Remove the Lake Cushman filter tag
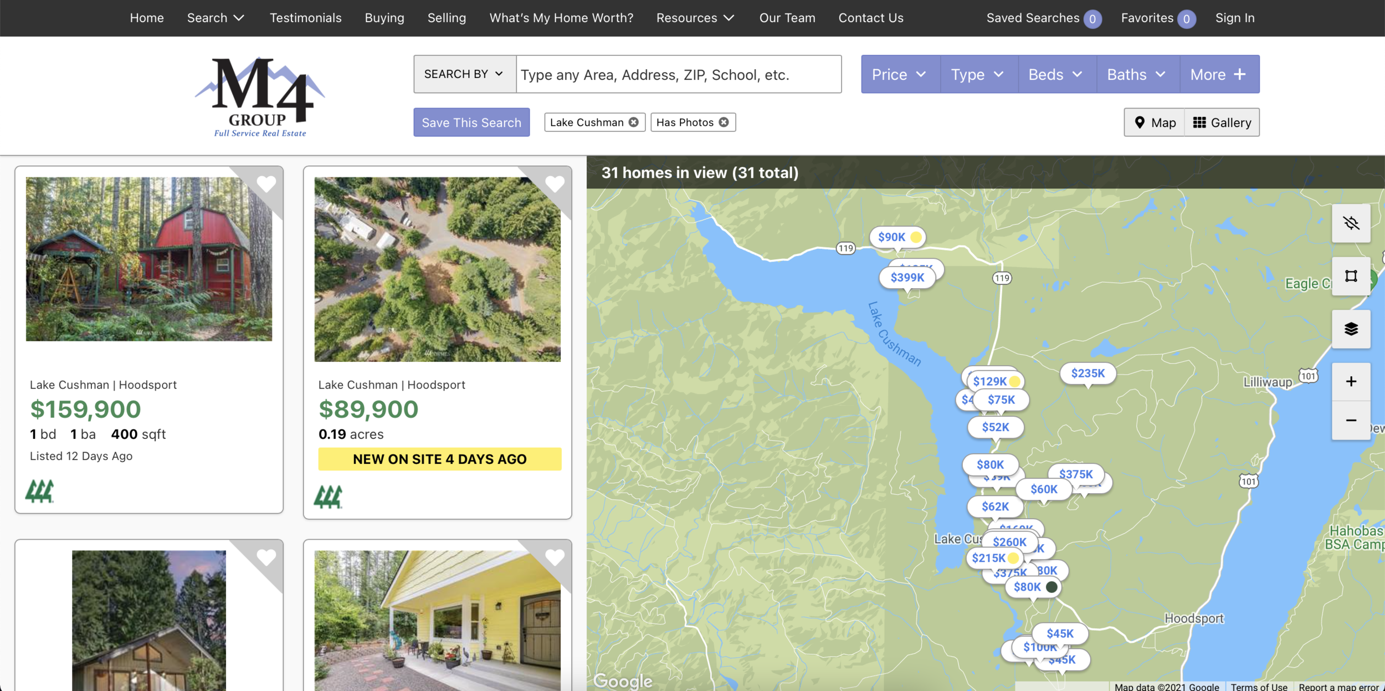The width and height of the screenshot is (1385, 691). point(634,122)
